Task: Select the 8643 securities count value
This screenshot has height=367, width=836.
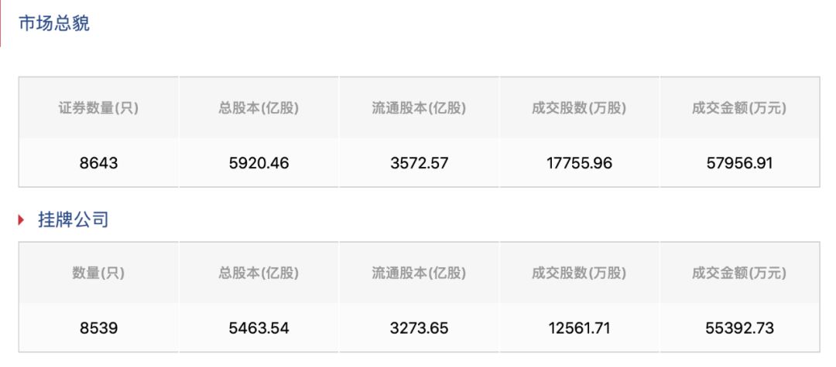Action: 98,163
